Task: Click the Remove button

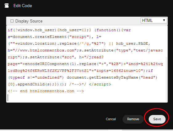Action: click(133, 119)
